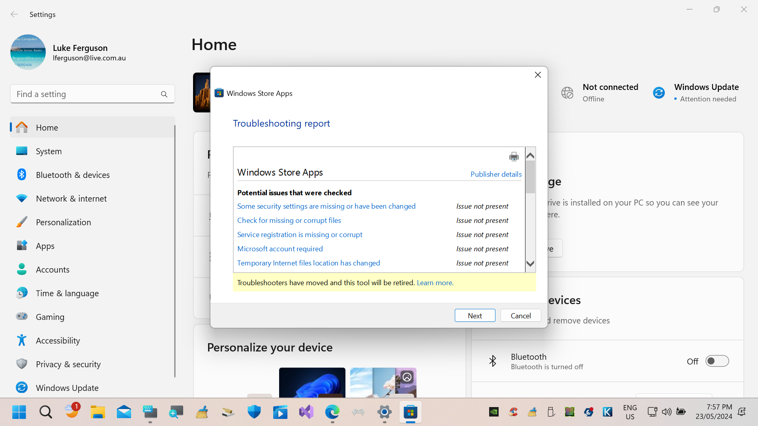758x426 pixels.
Task: Open 'Check for missing or corrupt files'
Action: coord(289,220)
